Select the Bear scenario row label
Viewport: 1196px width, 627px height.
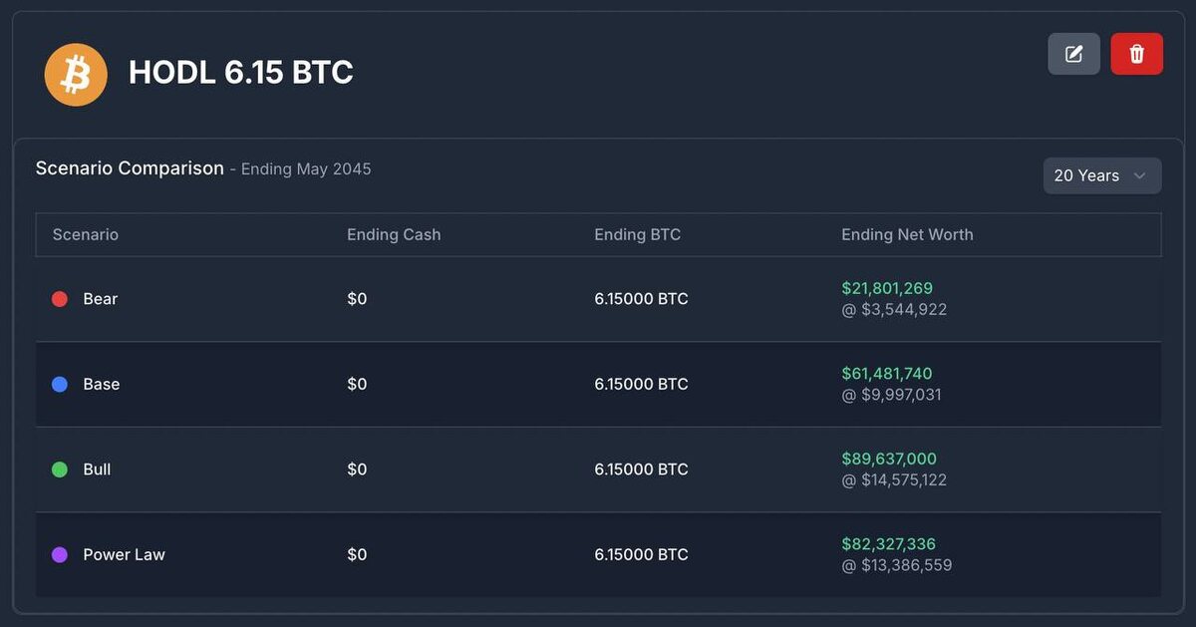point(101,299)
